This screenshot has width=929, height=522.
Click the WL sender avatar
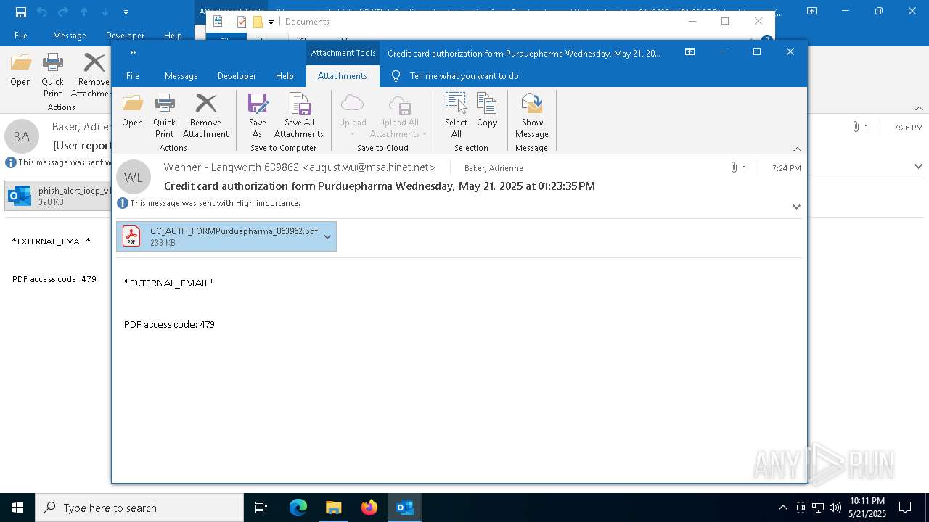coord(134,177)
